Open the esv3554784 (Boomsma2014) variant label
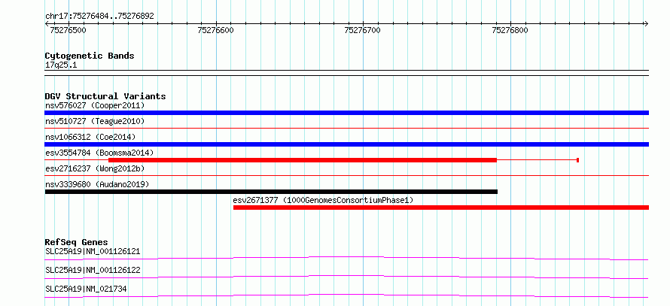This screenshot has width=670, height=306. [99, 153]
